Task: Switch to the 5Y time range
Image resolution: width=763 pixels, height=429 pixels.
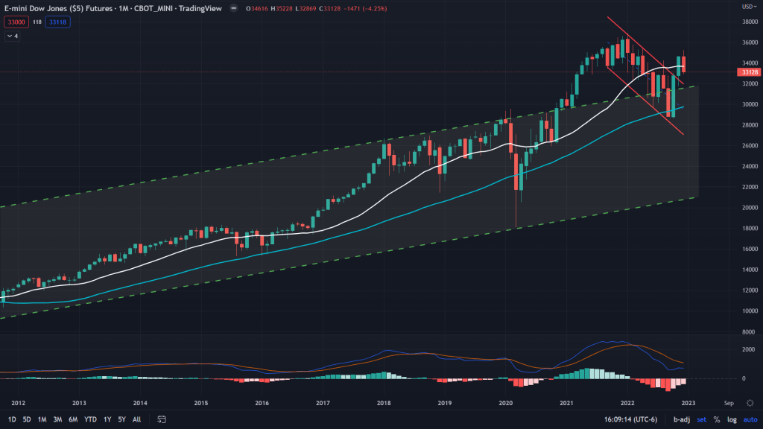Action: (121, 419)
